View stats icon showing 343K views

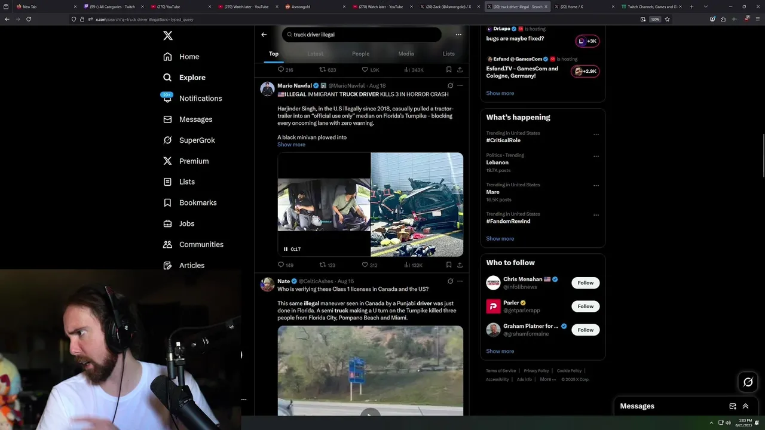407,70
